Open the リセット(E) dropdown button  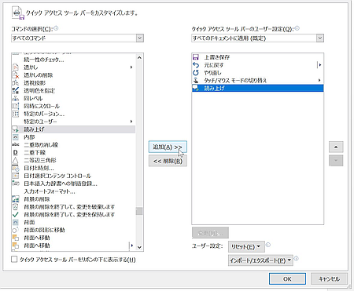(246, 247)
